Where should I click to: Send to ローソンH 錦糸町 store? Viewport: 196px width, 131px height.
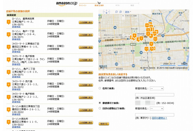(86, 122)
